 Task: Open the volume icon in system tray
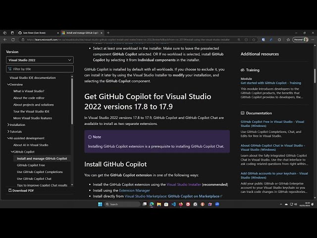pyautogui.click(x=296, y=204)
